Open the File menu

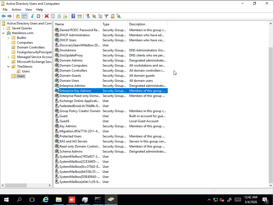click(5, 10)
